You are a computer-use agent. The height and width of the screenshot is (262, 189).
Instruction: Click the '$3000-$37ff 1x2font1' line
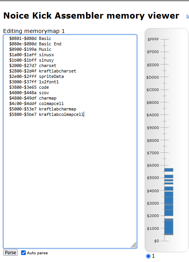(x=34, y=82)
